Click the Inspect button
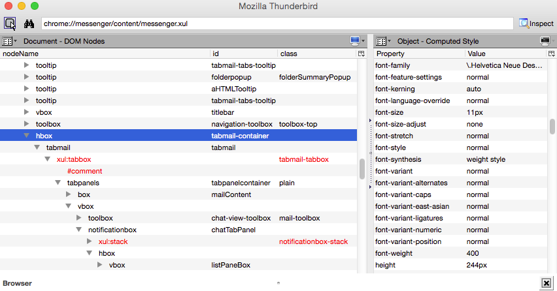The image size is (557, 291). point(536,23)
